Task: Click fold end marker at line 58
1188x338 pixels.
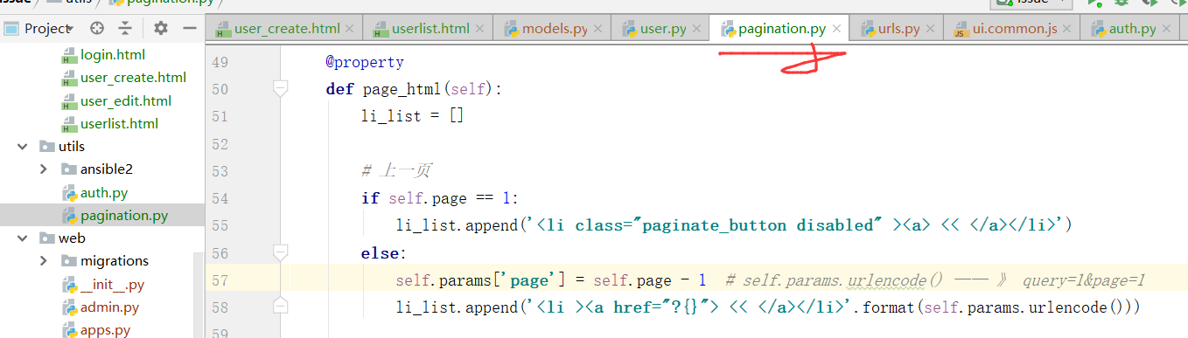Action: (280, 306)
